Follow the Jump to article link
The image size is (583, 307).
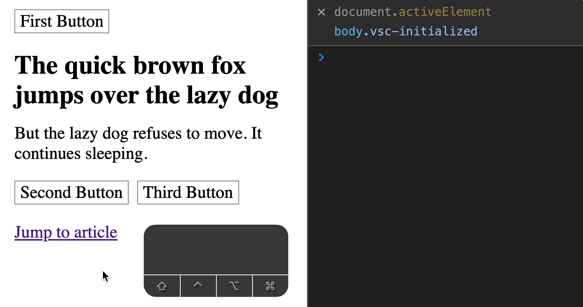click(x=66, y=232)
